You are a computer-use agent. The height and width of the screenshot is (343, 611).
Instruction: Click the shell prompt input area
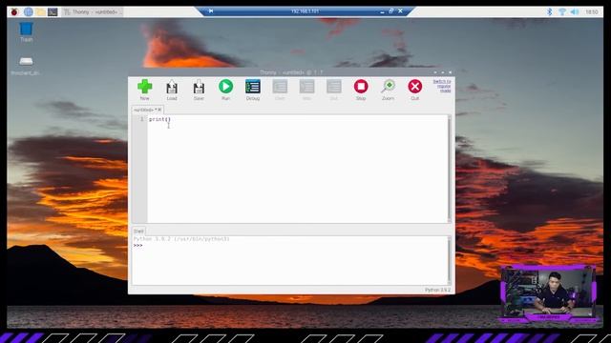coord(290,246)
